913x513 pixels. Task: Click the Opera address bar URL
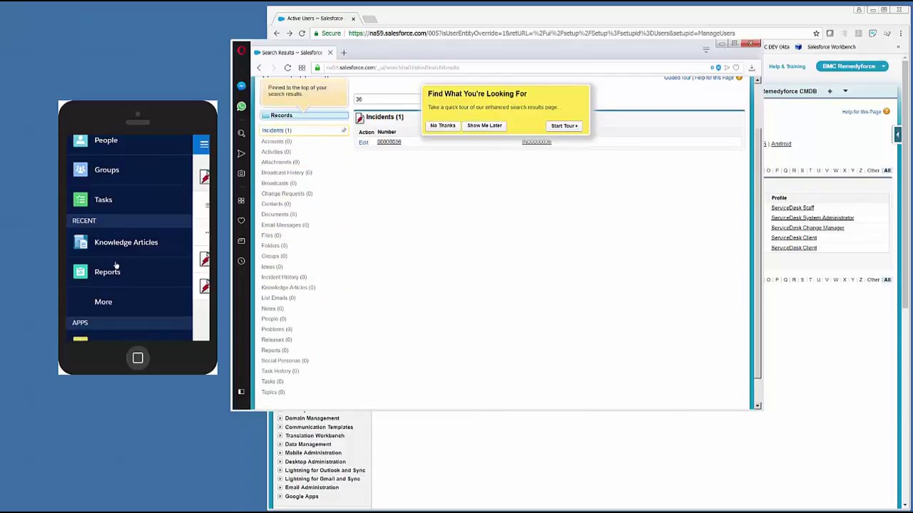[392, 68]
